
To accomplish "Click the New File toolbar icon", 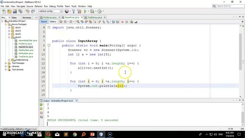I will (x=4, y=11).
